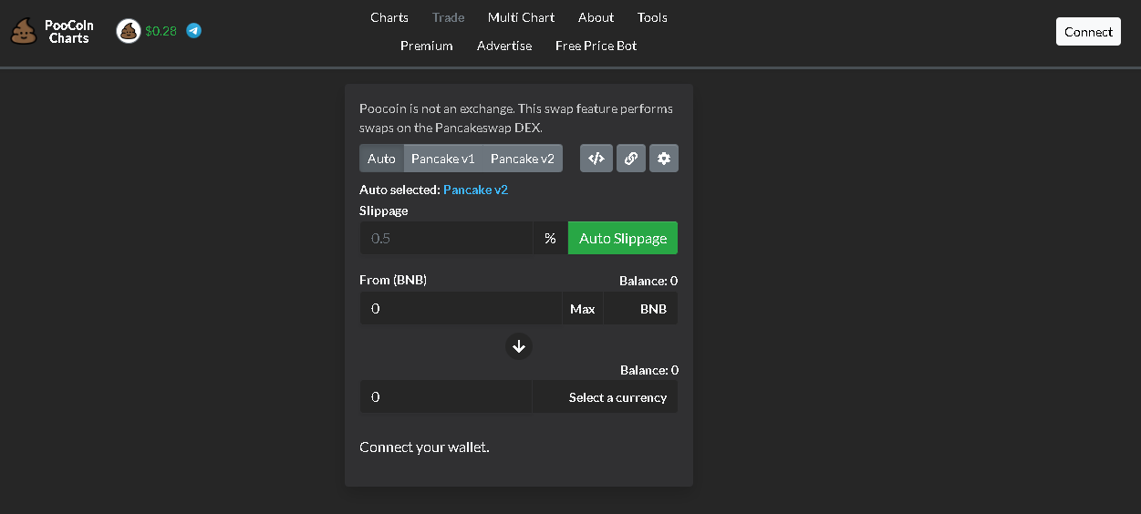Screen dimensions: 1141x514
Task: Click the poop coin price icon
Action: 129,31
